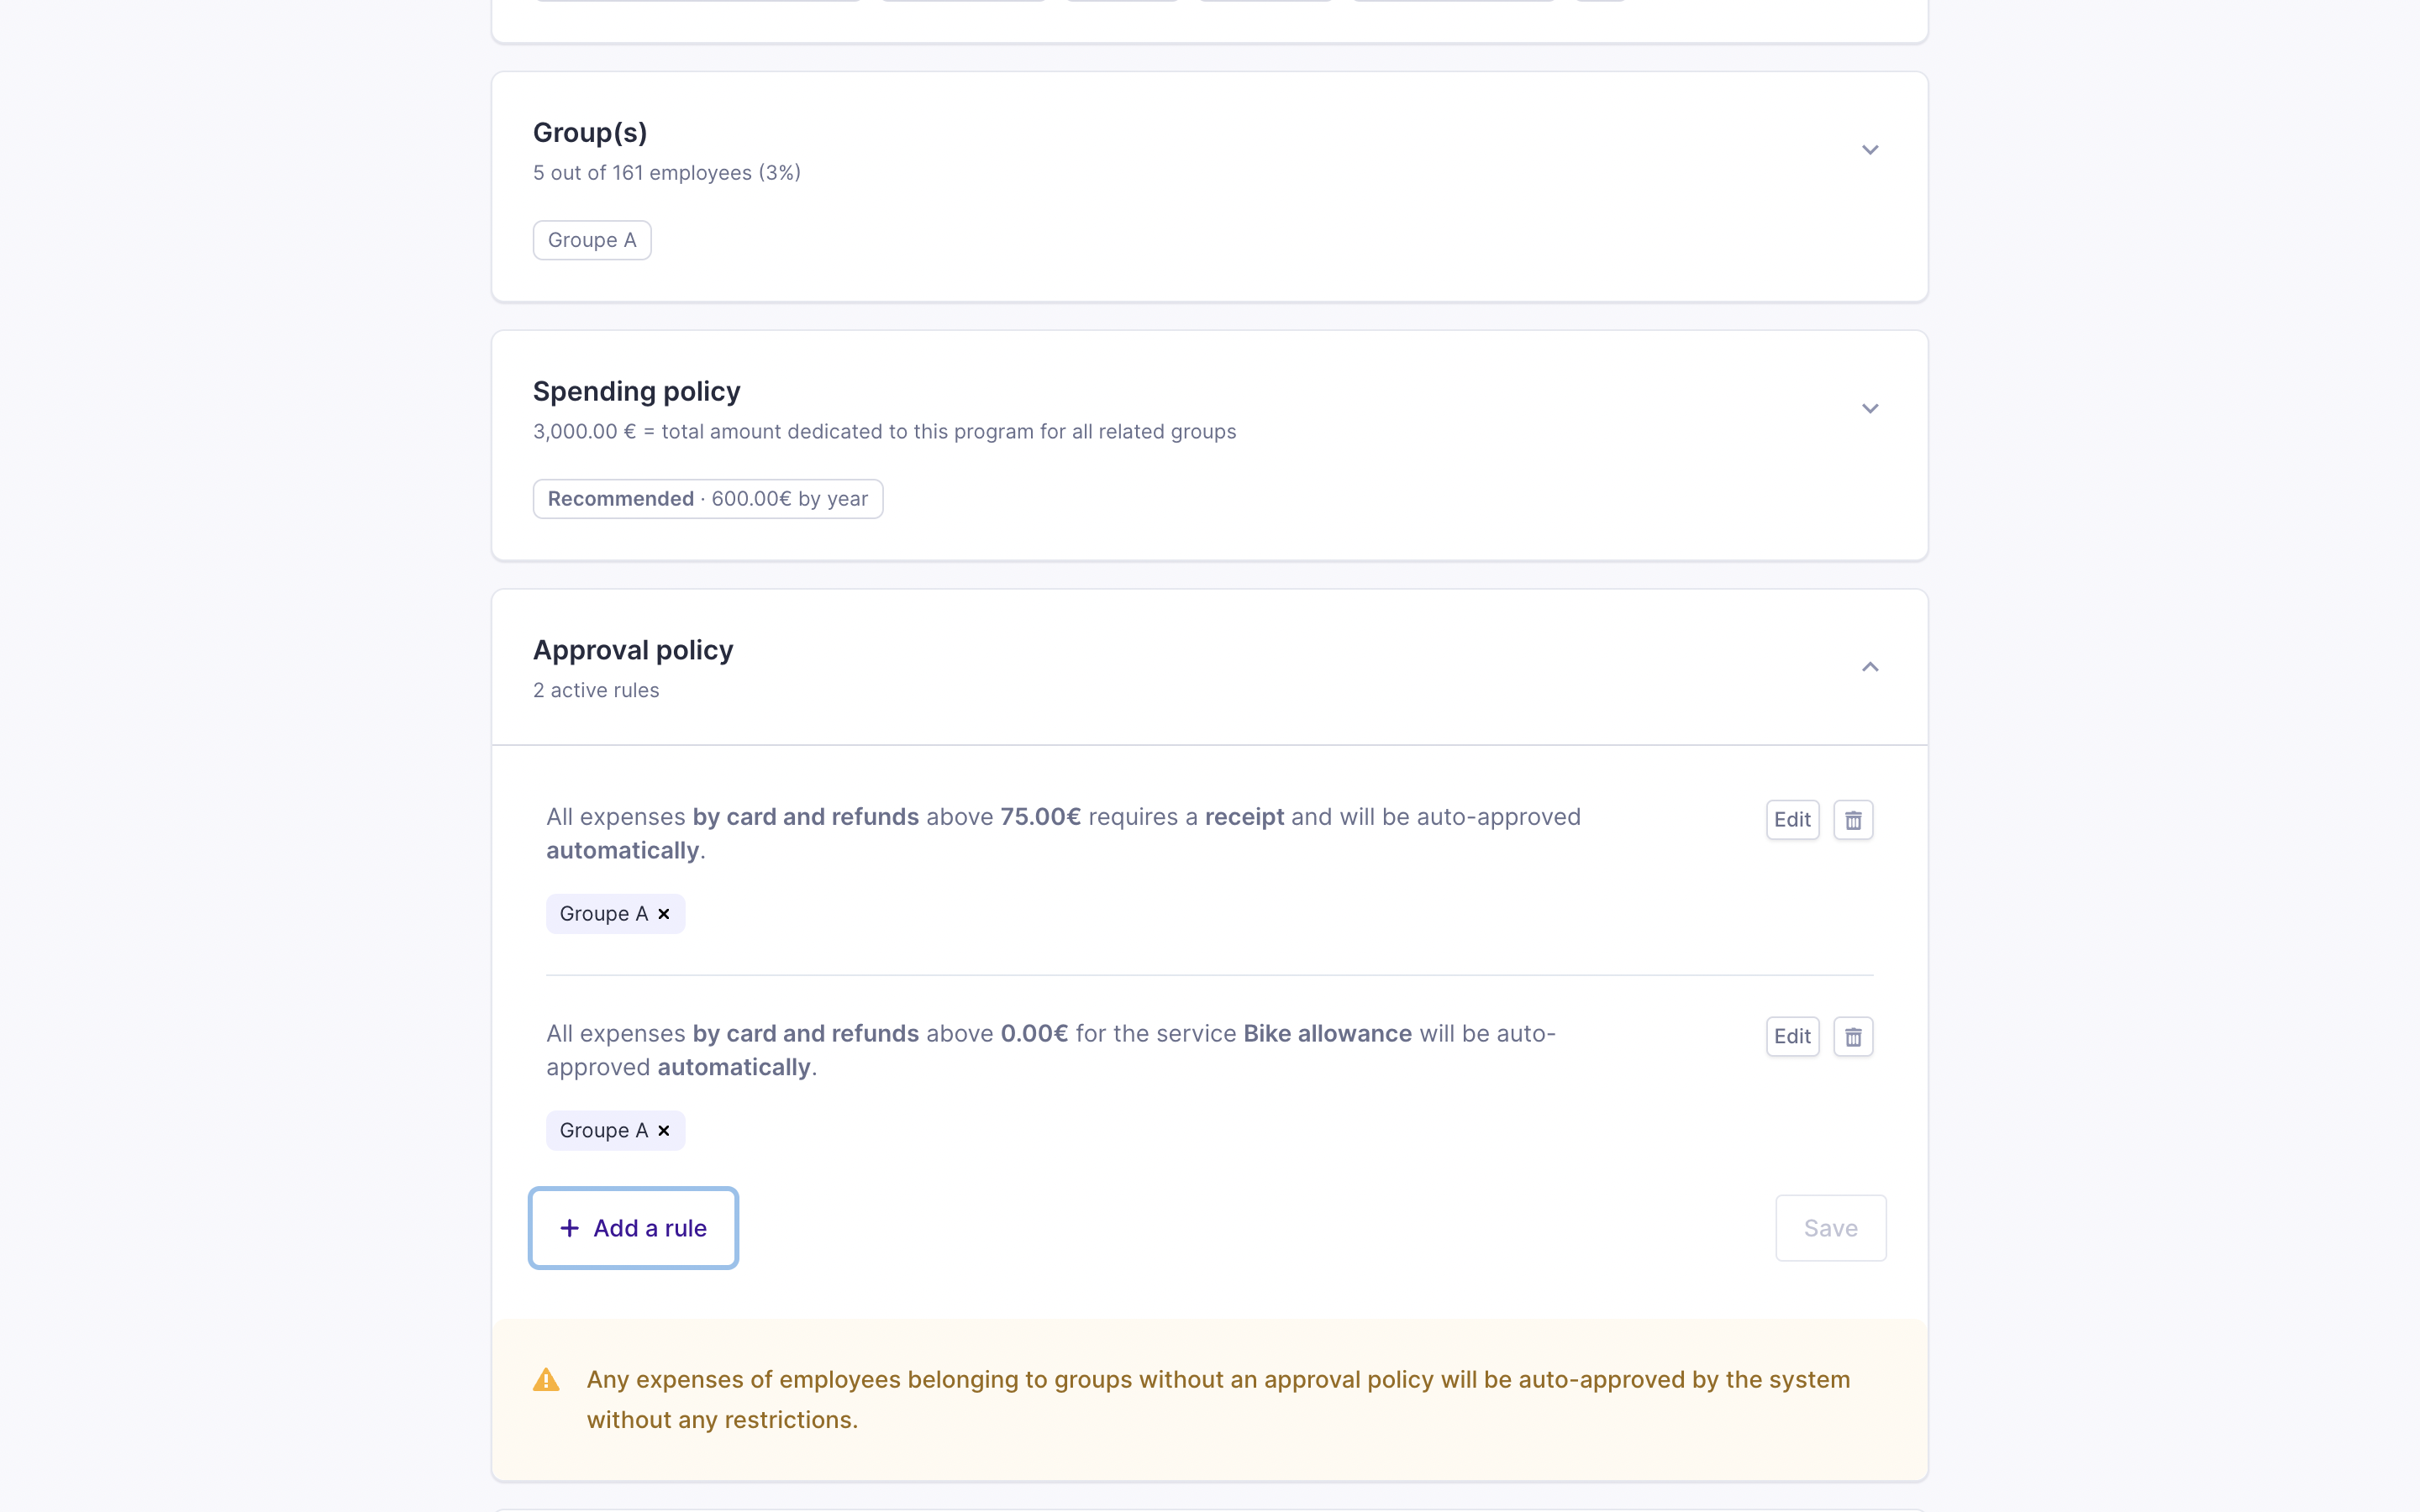The image size is (2420, 1512).
Task: Remove Groupe A from Bike allowance rule
Action: 664,1131
